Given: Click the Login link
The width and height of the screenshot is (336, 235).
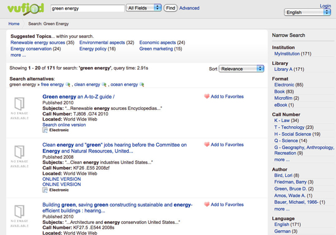Looking at the screenshot, I should [x=325, y=6].
